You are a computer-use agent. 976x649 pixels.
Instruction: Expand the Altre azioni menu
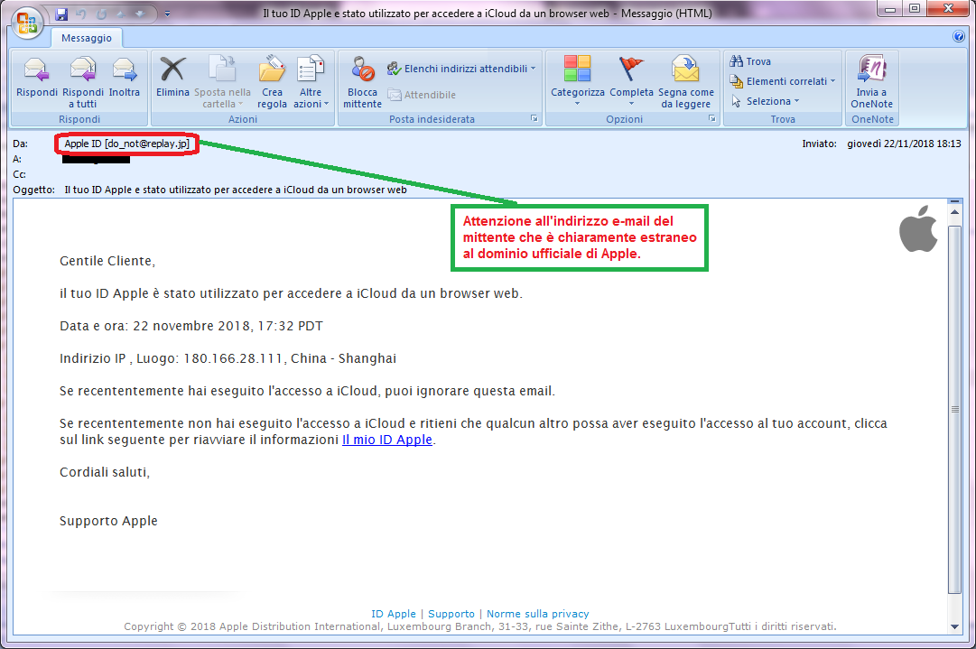(x=310, y=82)
